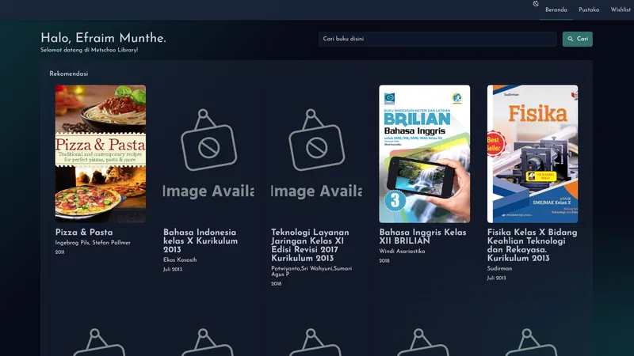Open the Wishlist tab
This screenshot has width=634, height=356.
621,9
